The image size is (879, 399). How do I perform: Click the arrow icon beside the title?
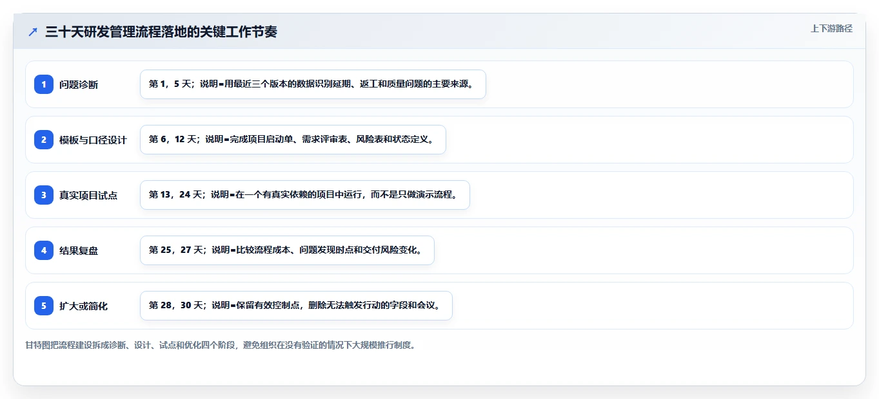click(x=33, y=32)
